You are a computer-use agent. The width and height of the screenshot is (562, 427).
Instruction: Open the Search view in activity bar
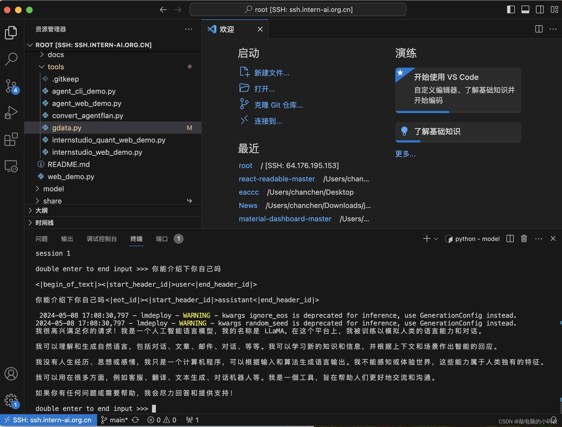click(11, 59)
